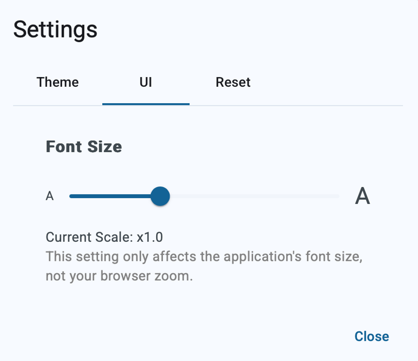418x361 pixels.
Task: Click the large A font icon
Action: pyautogui.click(x=363, y=196)
